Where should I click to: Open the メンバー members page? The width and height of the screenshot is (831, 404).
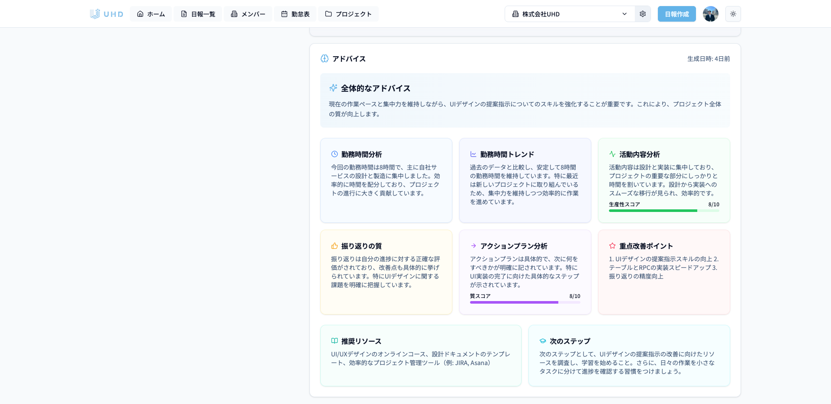pos(248,14)
